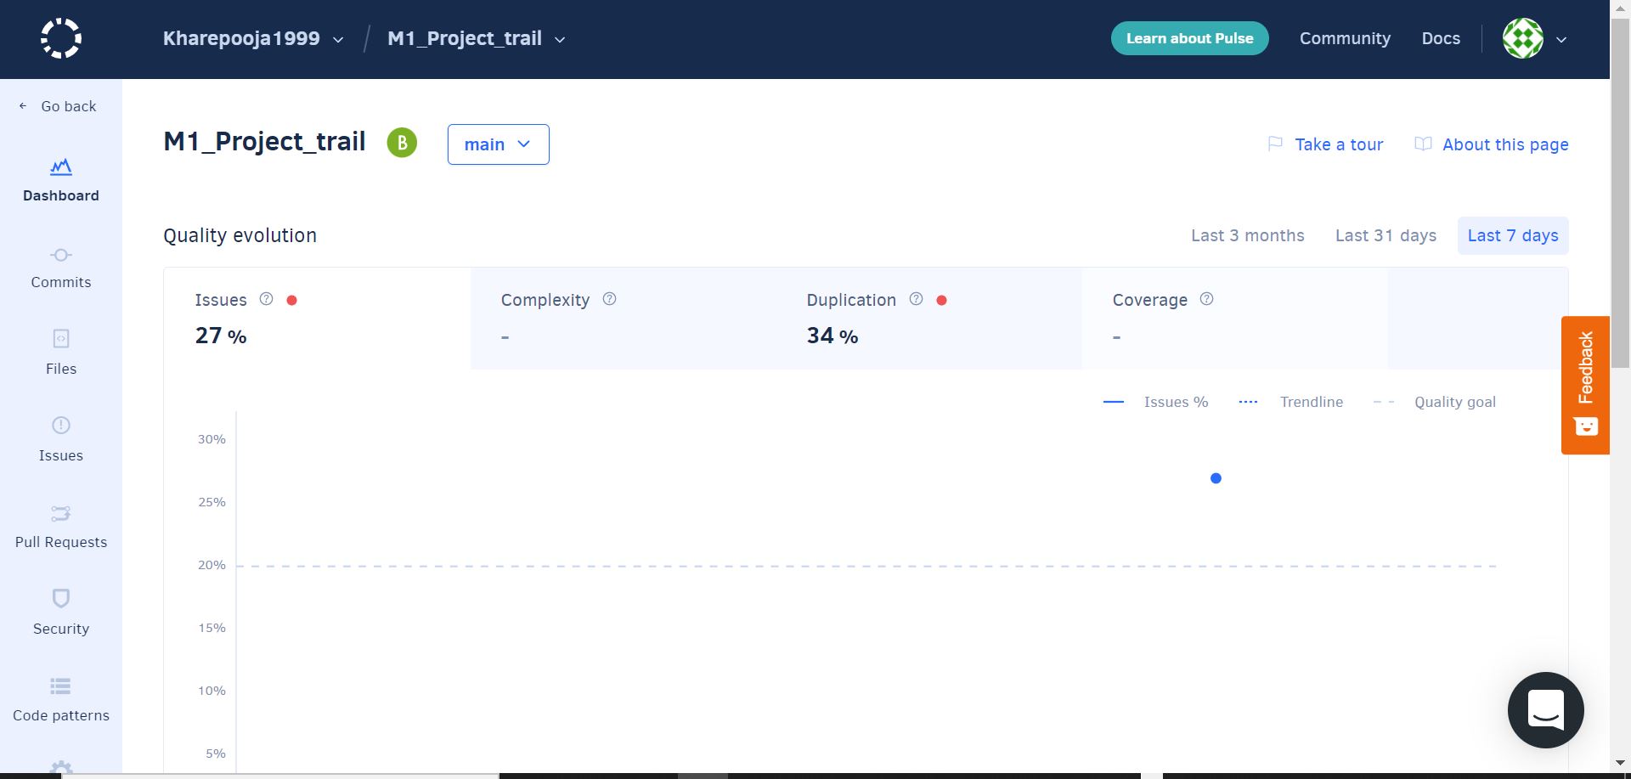Open the main branch selector dropdown
Viewport: 1631px width, 779px height.
[x=499, y=144]
